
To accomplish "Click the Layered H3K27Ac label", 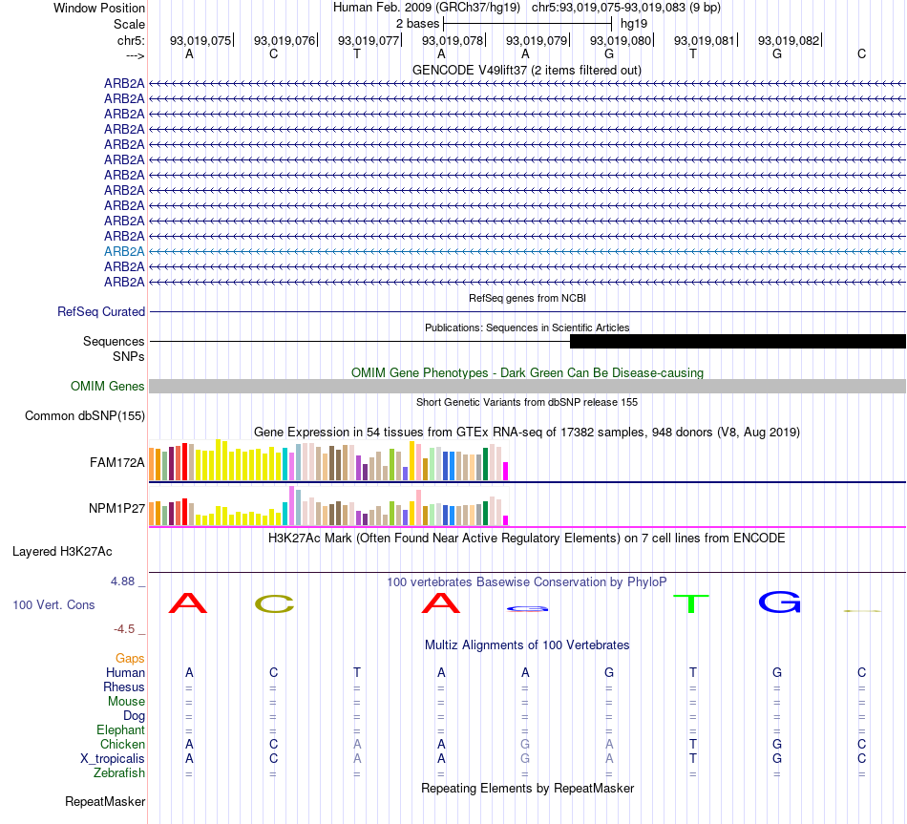I will [x=62, y=552].
